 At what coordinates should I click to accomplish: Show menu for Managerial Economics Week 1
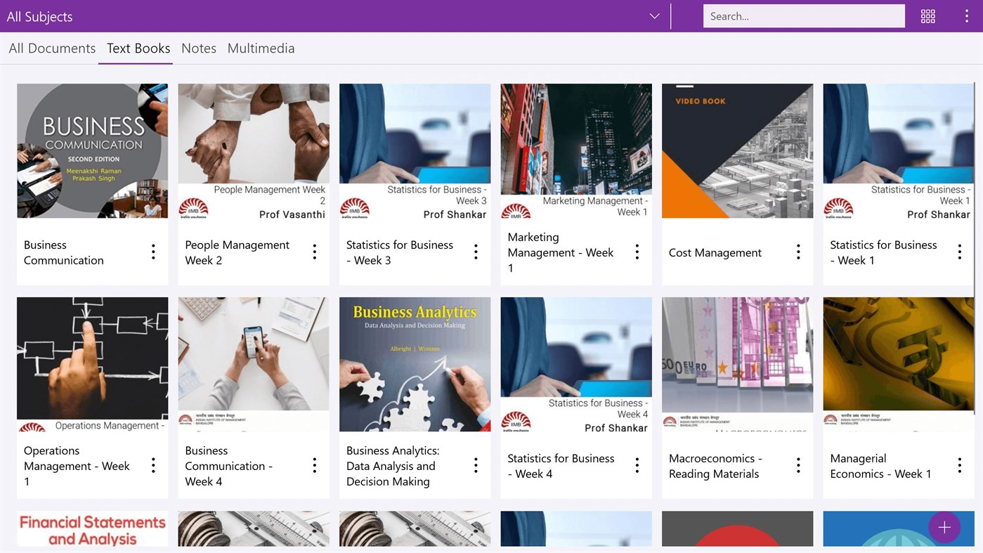959,466
